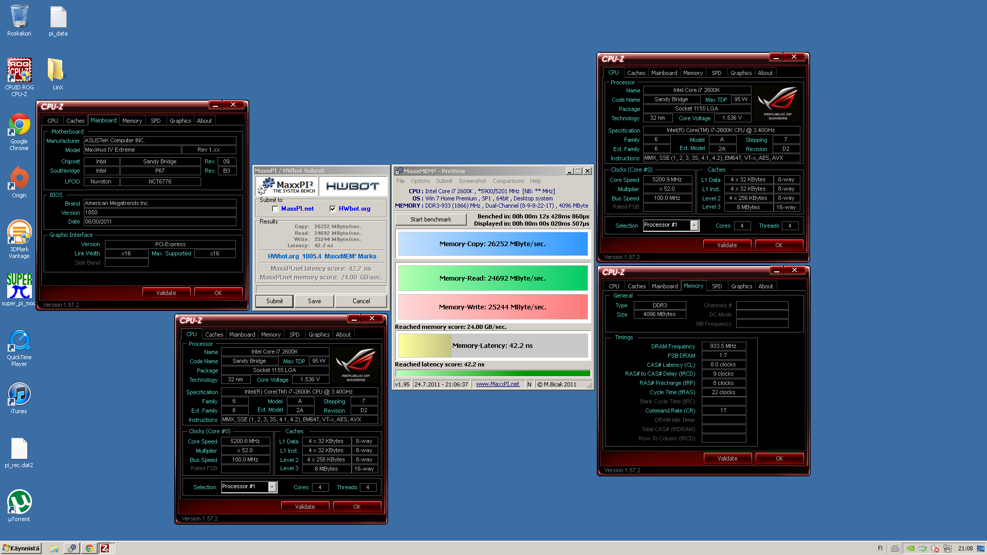The image size is (987, 555).
Task: Click Cancel button in HWbot Submit dialog
Action: pos(361,301)
